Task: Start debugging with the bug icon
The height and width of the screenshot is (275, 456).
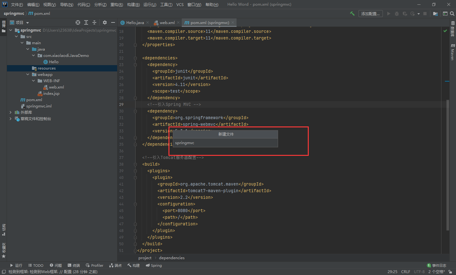Action: [x=396, y=14]
